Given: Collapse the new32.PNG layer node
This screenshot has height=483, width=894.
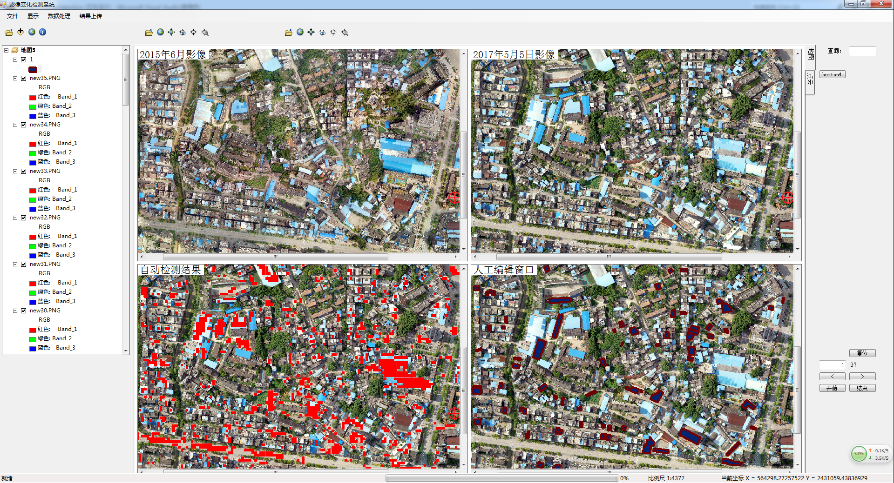Looking at the screenshot, I should point(15,218).
